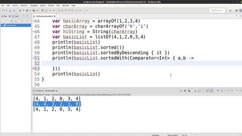Click the Previous Annotation toolbar icon
Viewport: 242px width, 136px height.
click(66, 11)
